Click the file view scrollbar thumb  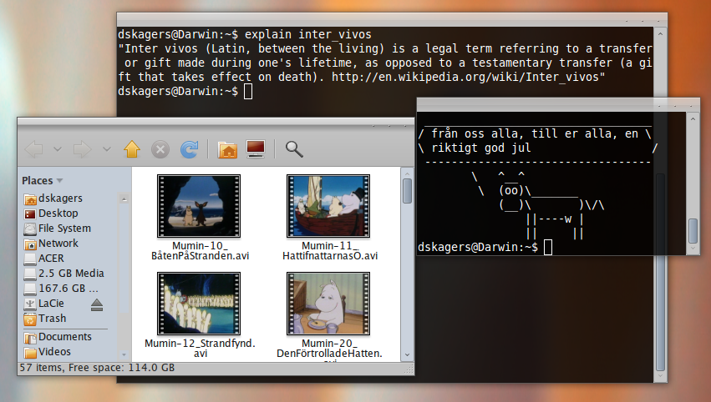point(407,191)
